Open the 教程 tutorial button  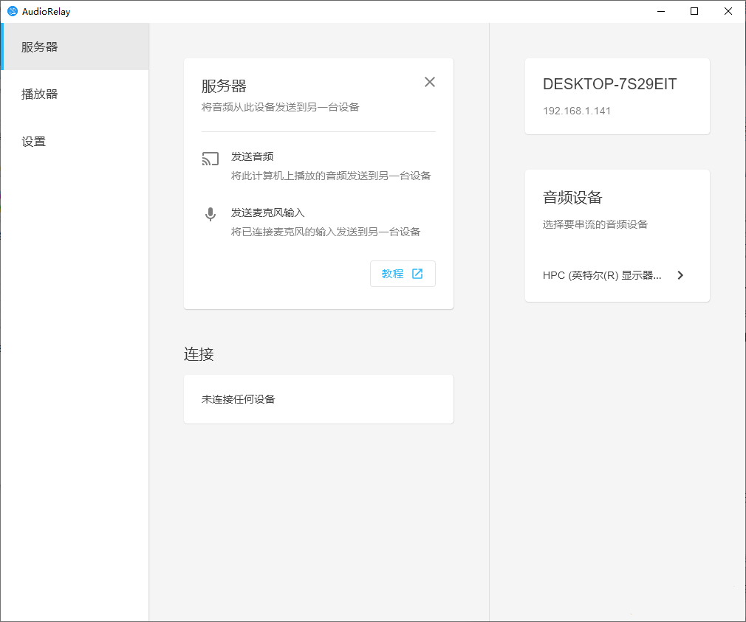[403, 274]
